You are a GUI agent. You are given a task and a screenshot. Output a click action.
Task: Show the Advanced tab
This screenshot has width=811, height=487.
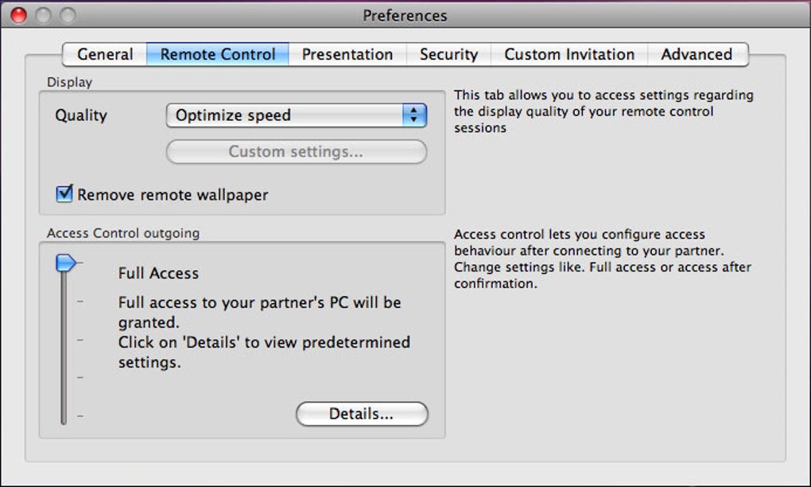pyautogui.click(x=697, y=55)
